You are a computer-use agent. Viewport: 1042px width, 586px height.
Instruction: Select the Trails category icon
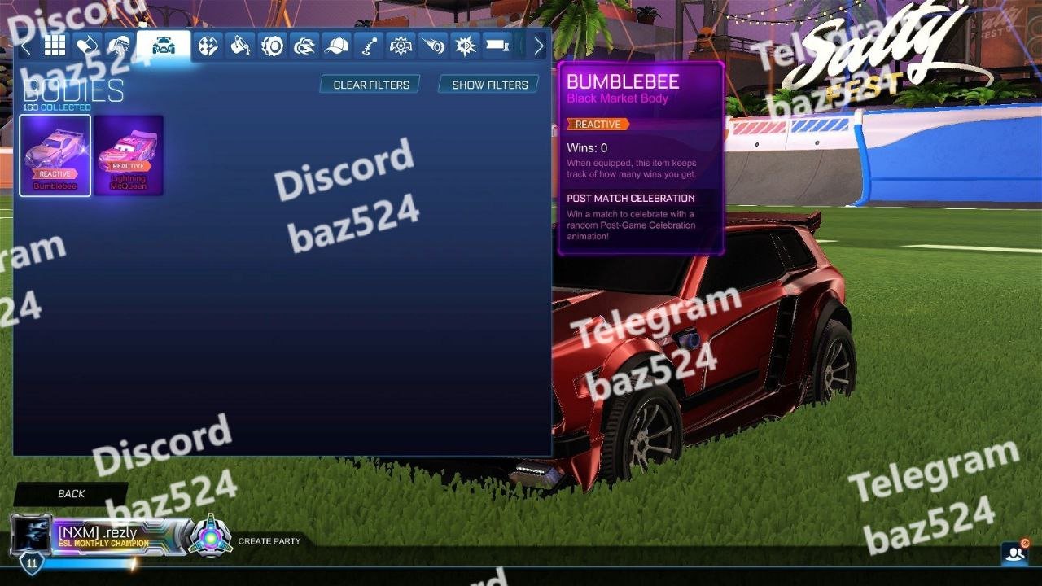[x=433, y=46]
